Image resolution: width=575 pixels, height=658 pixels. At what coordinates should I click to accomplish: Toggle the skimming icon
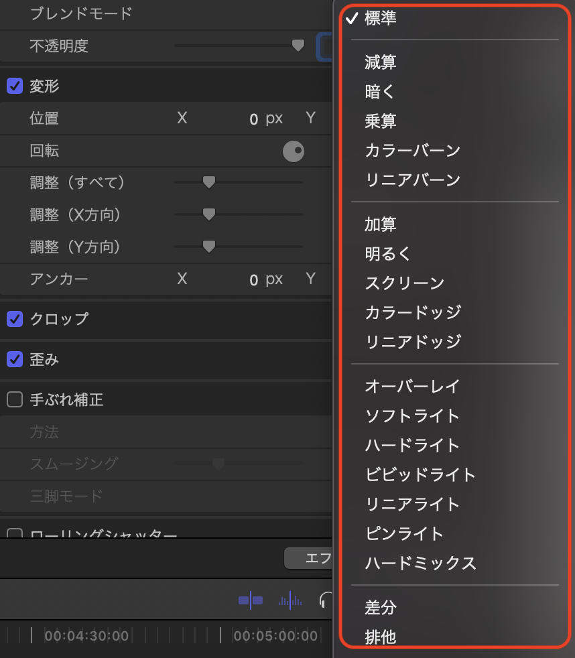[251, 600]
